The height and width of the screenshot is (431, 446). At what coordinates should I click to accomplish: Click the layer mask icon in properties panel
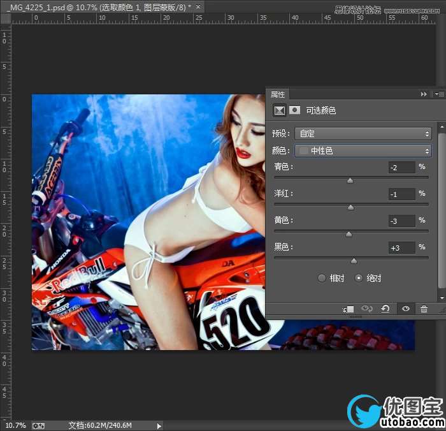(x=294, y=110)
